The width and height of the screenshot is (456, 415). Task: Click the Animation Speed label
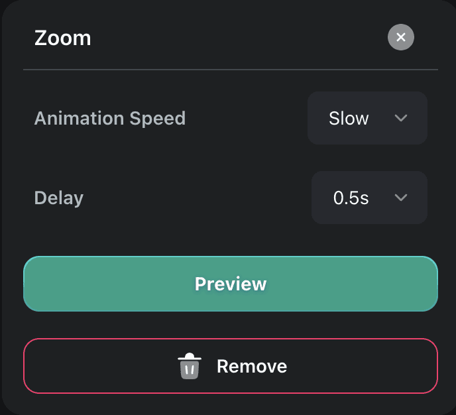click(110, 119)
